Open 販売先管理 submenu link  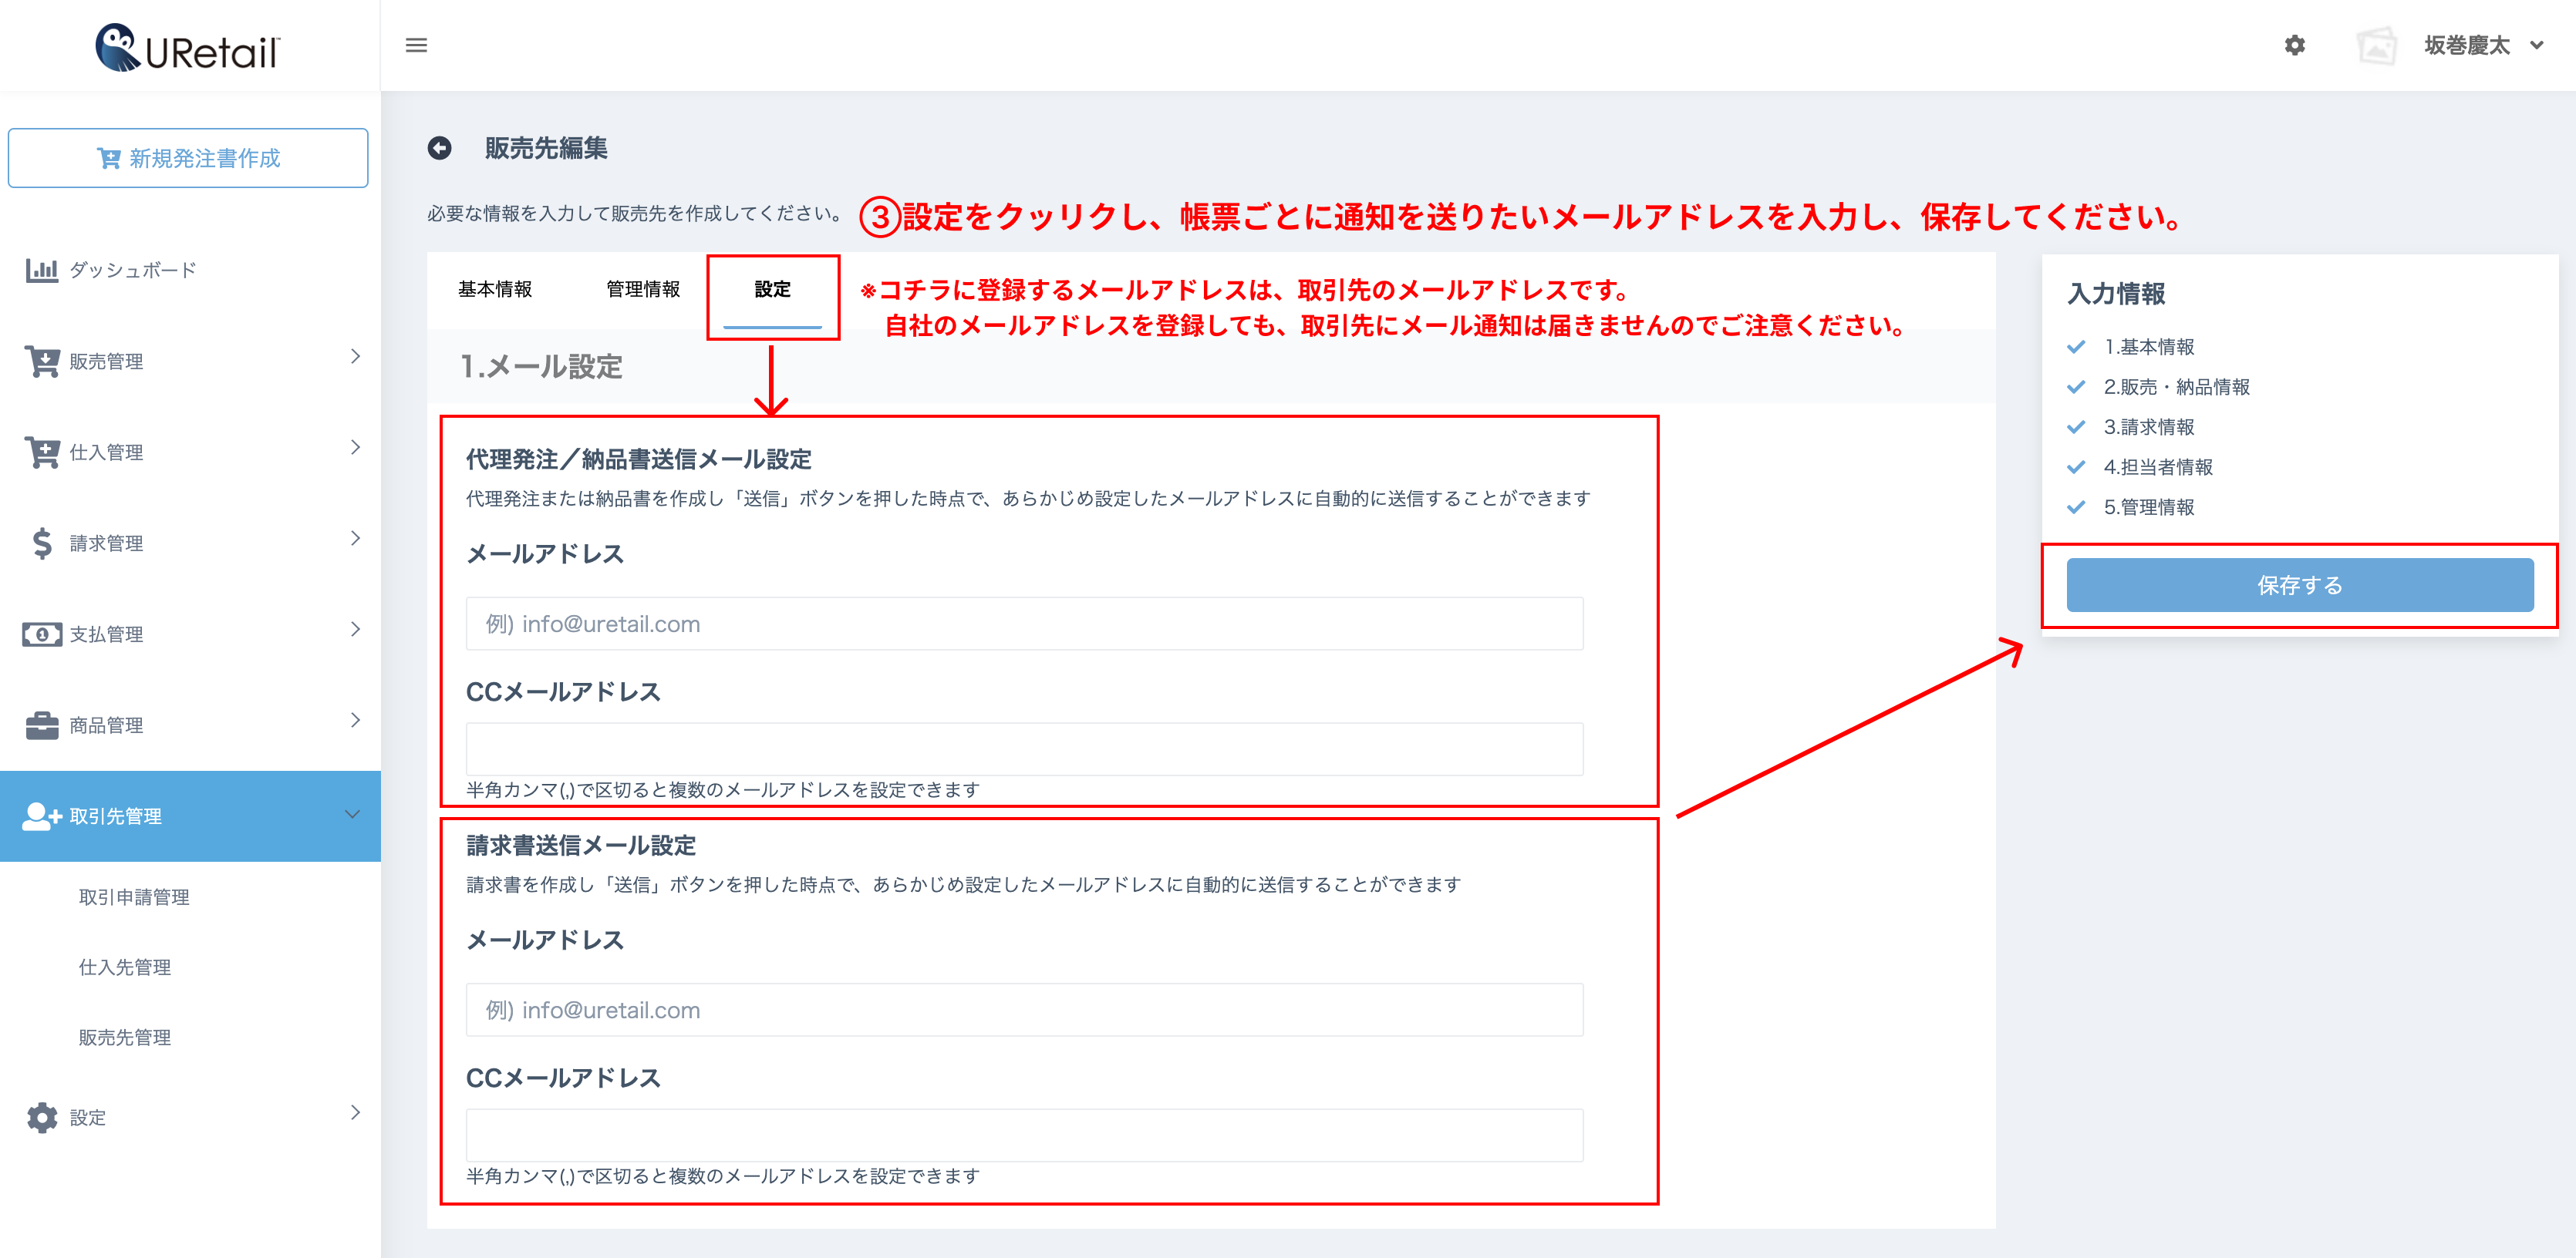(x=125, y=1038)
